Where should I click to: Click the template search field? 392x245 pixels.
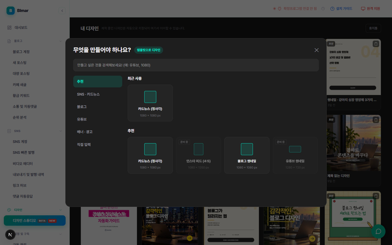[196, 65]
